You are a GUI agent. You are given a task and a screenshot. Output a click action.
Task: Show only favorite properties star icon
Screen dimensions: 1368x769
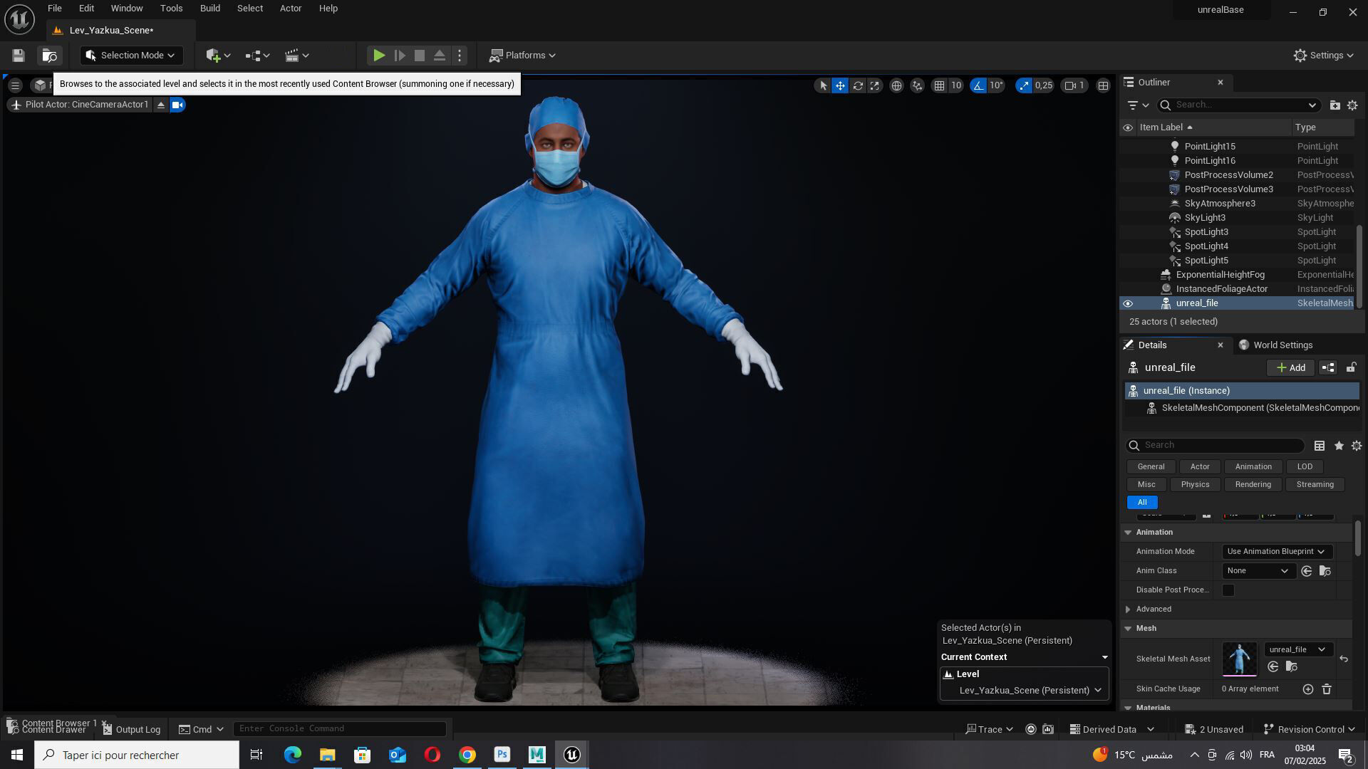pos(1339,446)
